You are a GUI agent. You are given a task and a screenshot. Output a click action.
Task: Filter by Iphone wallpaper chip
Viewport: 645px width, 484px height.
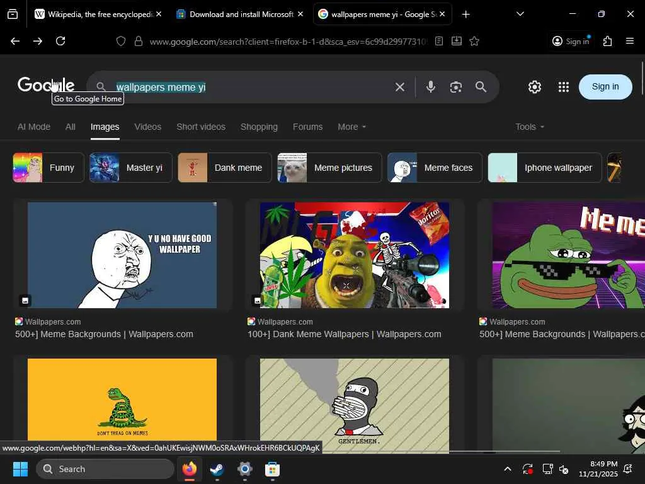(x=545, y=168)
